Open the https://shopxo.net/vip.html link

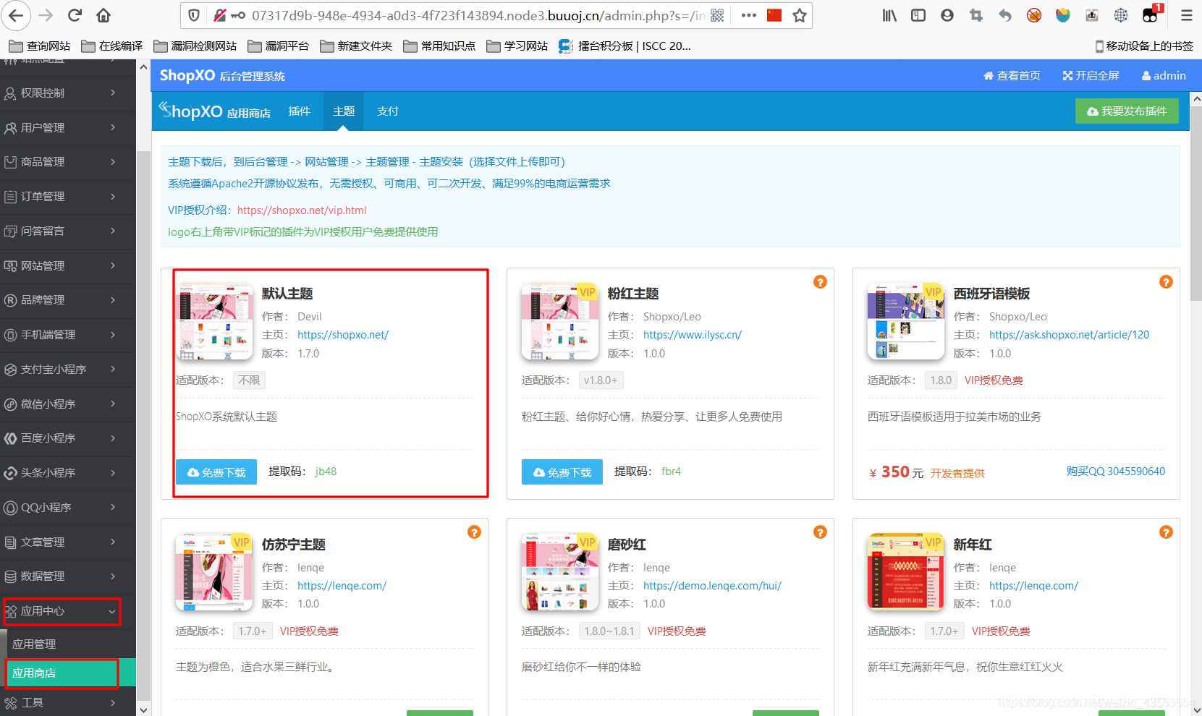point(302,210)
